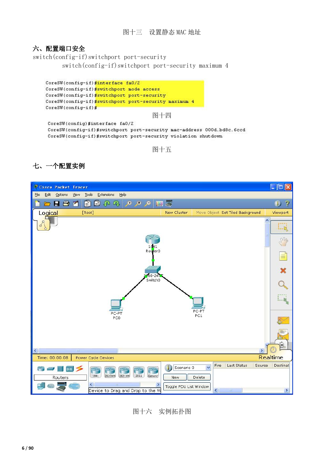Image resolution: width=324 pixels, height=459 pixels.
Task: Open the Extensions menu
Action: [x=106, y=195]
